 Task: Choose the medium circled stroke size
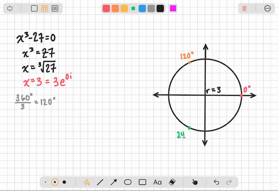55,182
